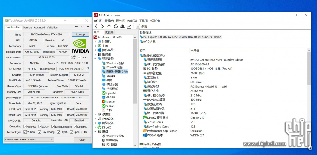
Task: Click the Close button in GPU-Z
Action: tap(83, 140)
